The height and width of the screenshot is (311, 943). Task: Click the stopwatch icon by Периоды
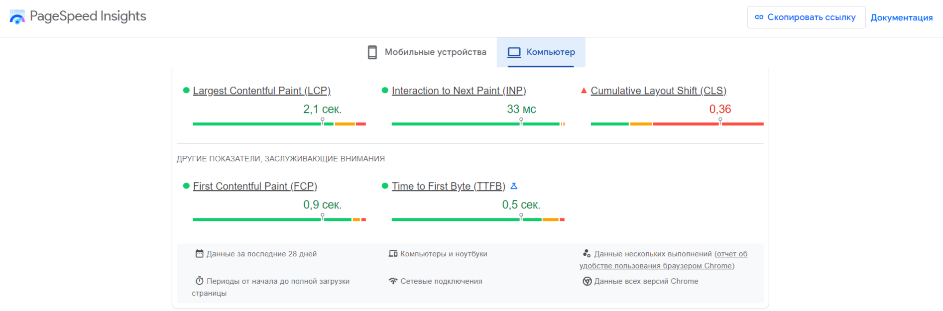(200, 281)
